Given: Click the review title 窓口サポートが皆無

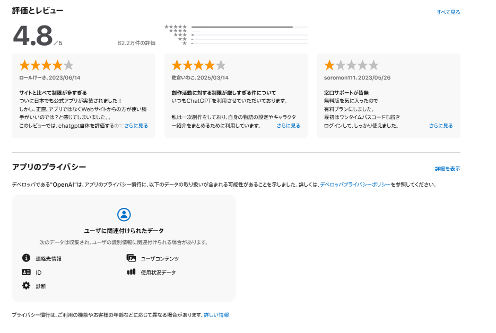Looking at the screenshot, I should [346, 93].
